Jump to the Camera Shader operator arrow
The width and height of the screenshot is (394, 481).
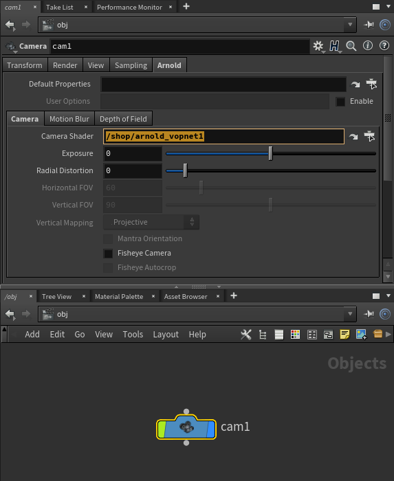pyautogui.click(x=353, y=137)
